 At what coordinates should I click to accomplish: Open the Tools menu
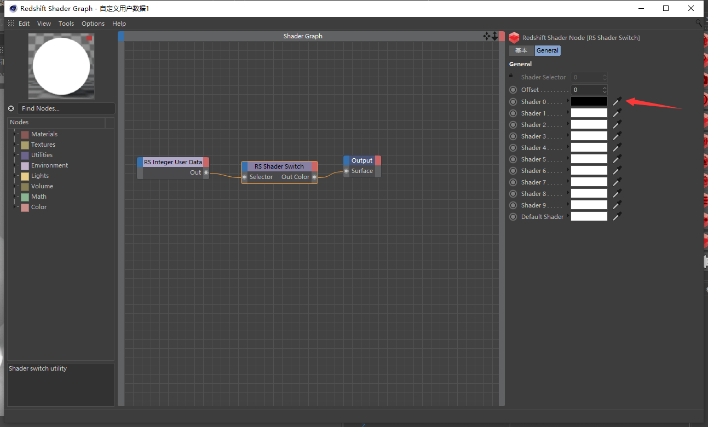pyautogui.click(x=66, y=24)
